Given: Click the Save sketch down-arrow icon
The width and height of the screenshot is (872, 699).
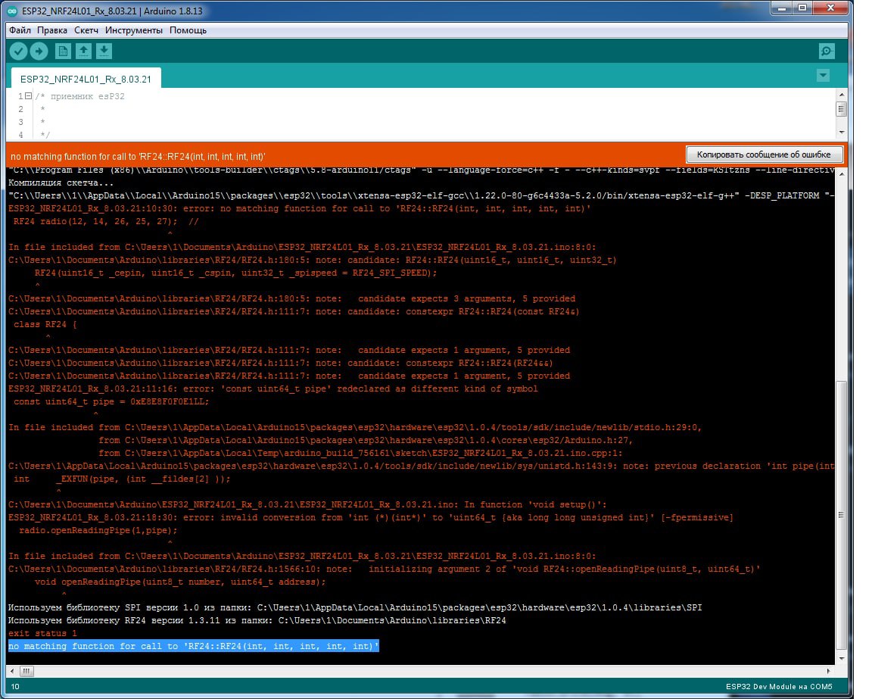Looking at the screenshot, I should (104, 51).
